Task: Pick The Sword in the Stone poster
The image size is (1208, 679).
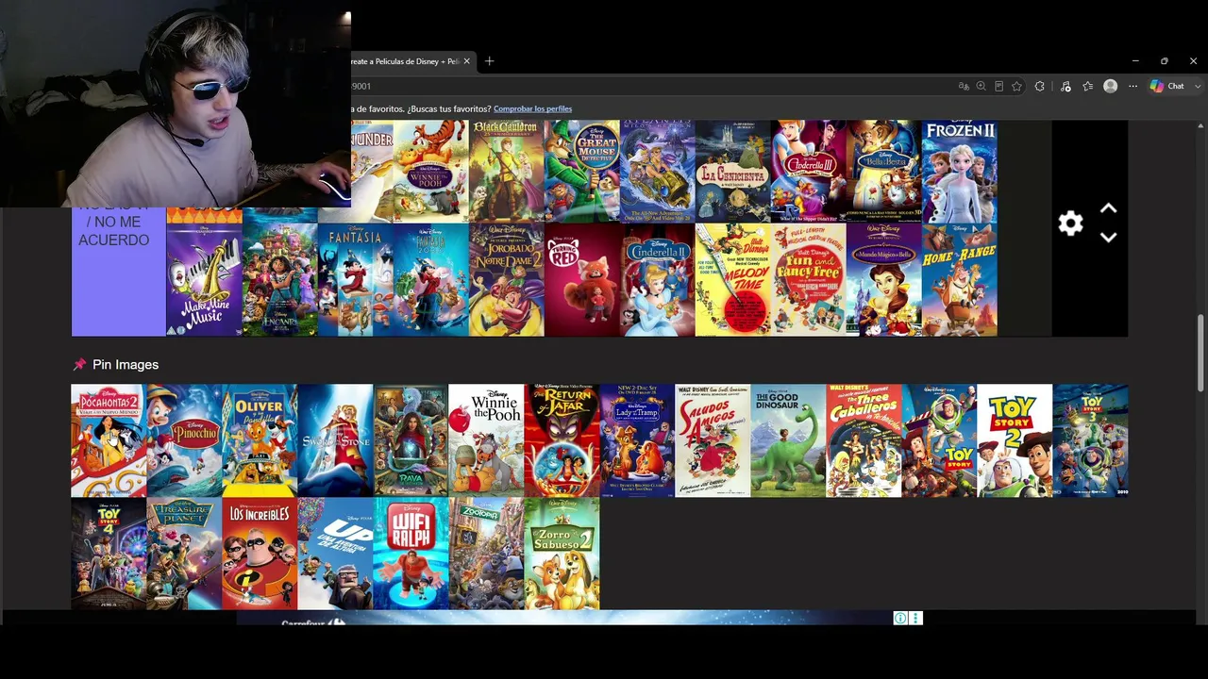Action: [x=335, y=440]
